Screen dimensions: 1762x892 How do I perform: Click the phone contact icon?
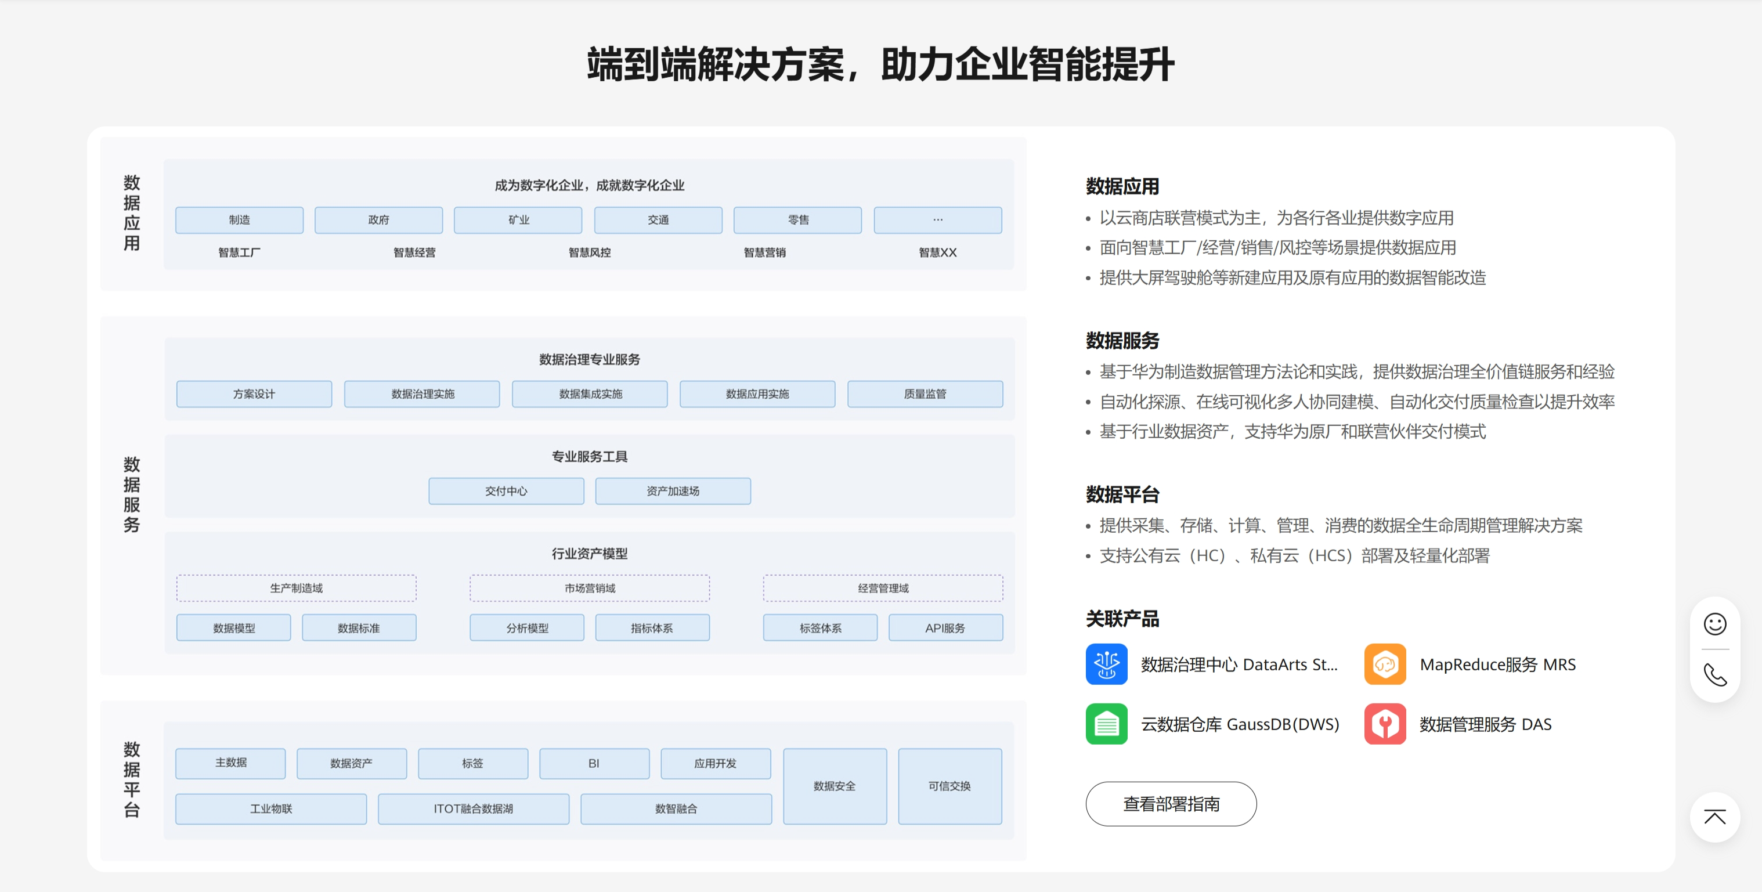pos(1714,675)
